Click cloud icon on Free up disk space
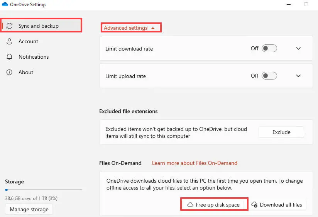The image size is (318, 217). [190, 205]
